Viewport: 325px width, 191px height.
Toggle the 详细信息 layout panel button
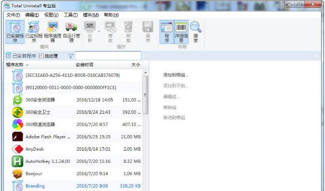[x=181, y=32]
